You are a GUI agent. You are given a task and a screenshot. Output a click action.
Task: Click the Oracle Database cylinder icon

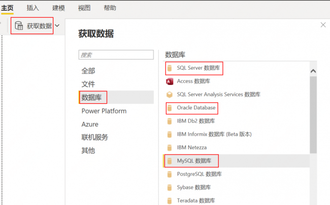[x=170, y=108]
